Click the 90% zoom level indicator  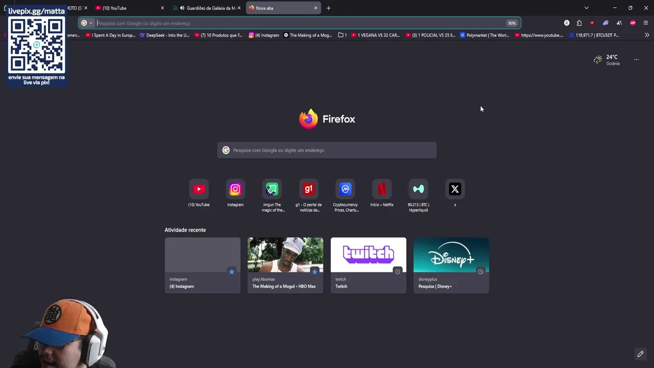point(512,23)
